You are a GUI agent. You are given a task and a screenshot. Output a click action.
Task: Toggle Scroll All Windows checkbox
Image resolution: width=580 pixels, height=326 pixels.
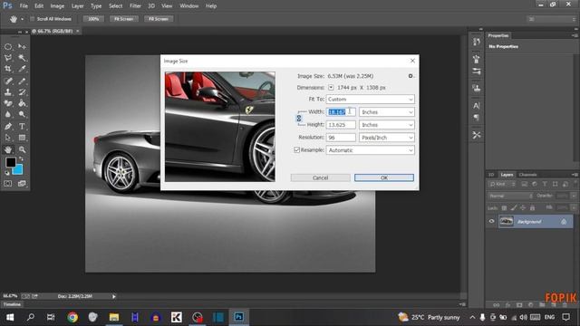click(x=33, y=19)
